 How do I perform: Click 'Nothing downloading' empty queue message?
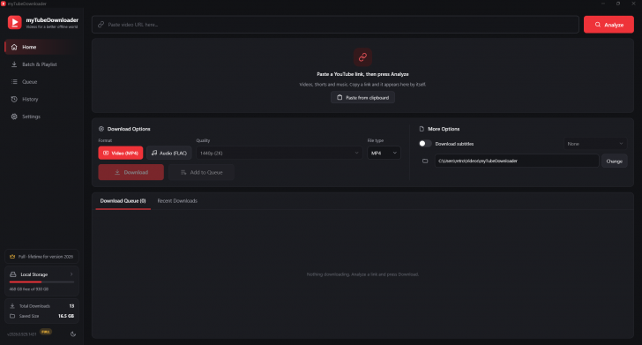[362, 274]
